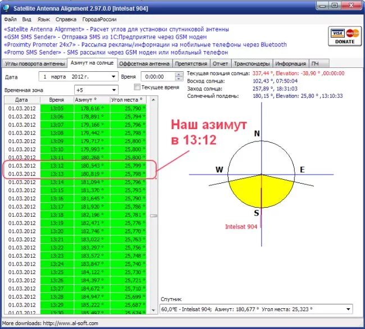
Task: Open the Информация tab
Action: (x=290, y=63)
